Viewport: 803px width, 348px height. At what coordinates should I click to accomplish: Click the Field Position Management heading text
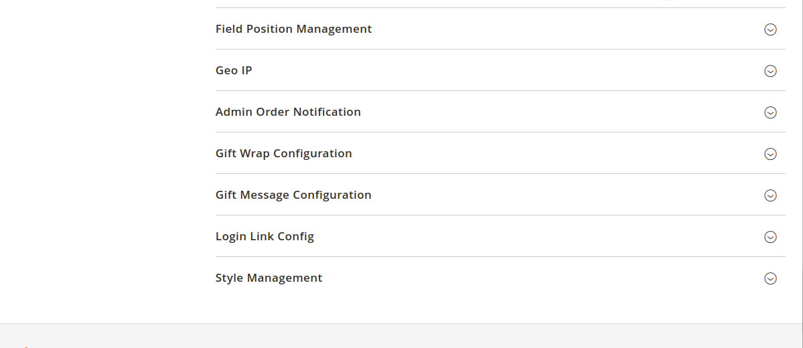[293, 29]
